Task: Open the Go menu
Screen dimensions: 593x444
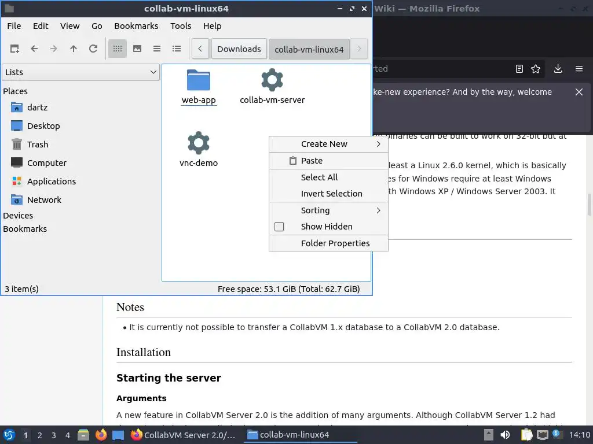Action: (97, 26)
